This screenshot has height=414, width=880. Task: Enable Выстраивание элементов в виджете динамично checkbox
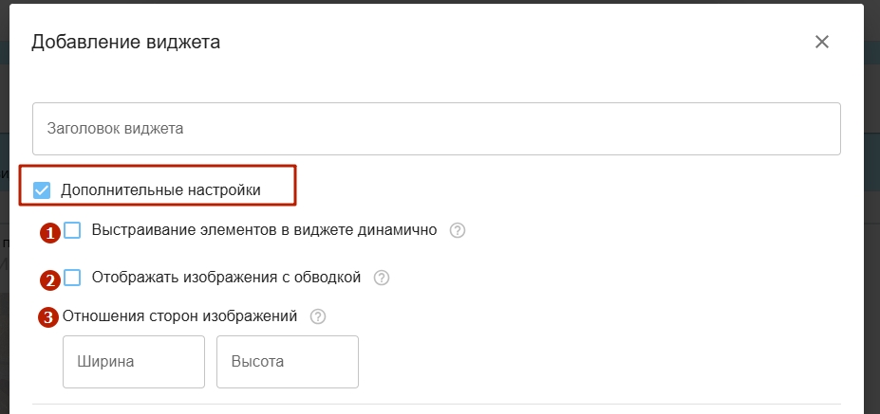click(x=72, y=230)
